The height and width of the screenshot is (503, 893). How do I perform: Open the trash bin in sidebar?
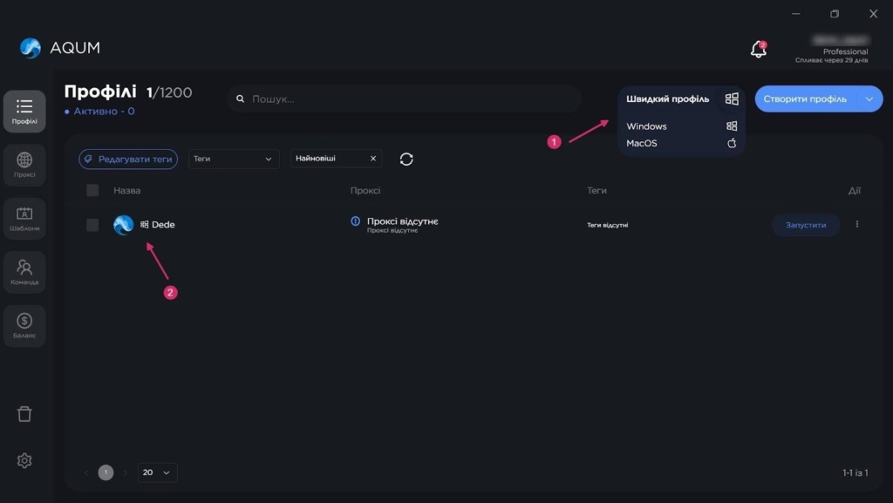pos(24,413)
